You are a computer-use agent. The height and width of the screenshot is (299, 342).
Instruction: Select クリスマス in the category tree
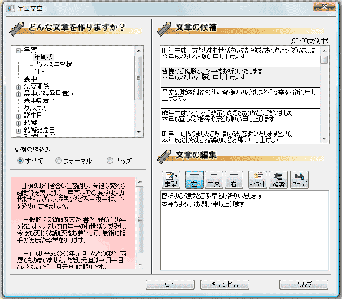tap(35, 108)
